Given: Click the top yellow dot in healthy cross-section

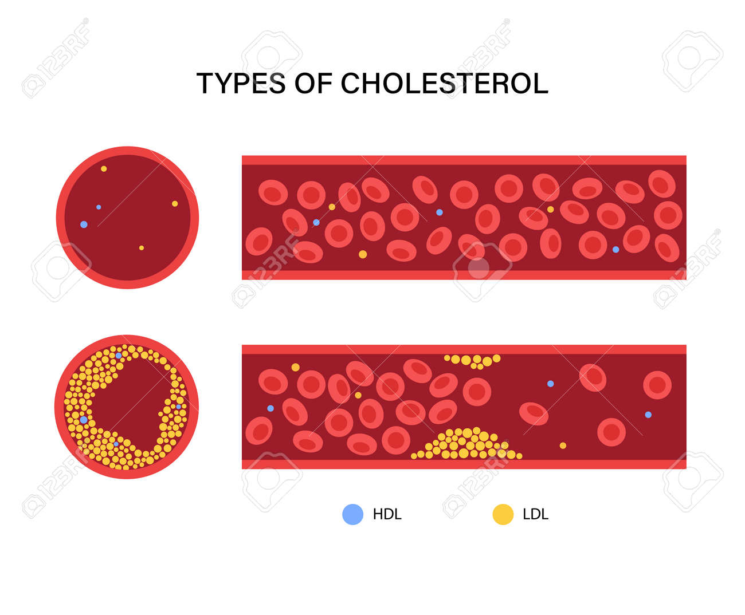Looking at the screenshot, I should click(104, 169).
